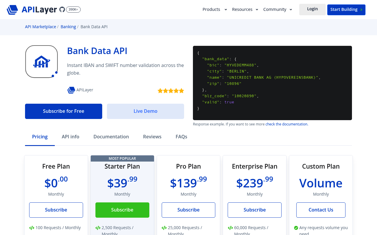Expand the Resources menu

click(x=245, y=9)
